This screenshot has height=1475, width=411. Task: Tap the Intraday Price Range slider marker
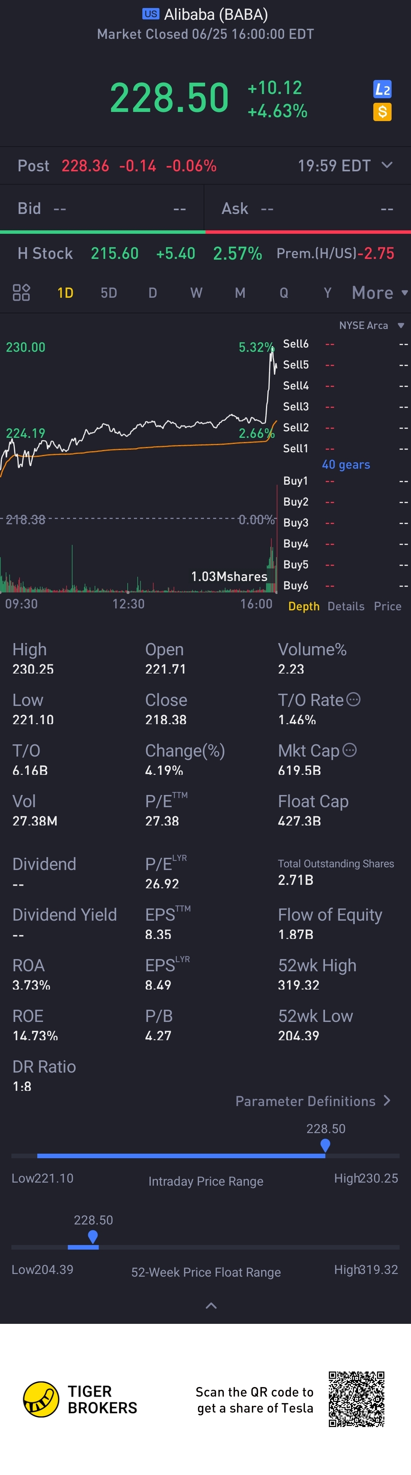[x=325, y=1145]
